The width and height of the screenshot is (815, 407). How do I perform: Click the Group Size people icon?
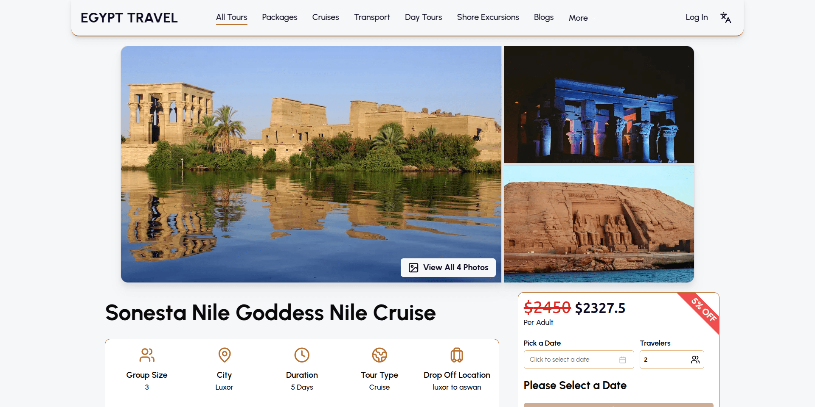pos(146,355)
